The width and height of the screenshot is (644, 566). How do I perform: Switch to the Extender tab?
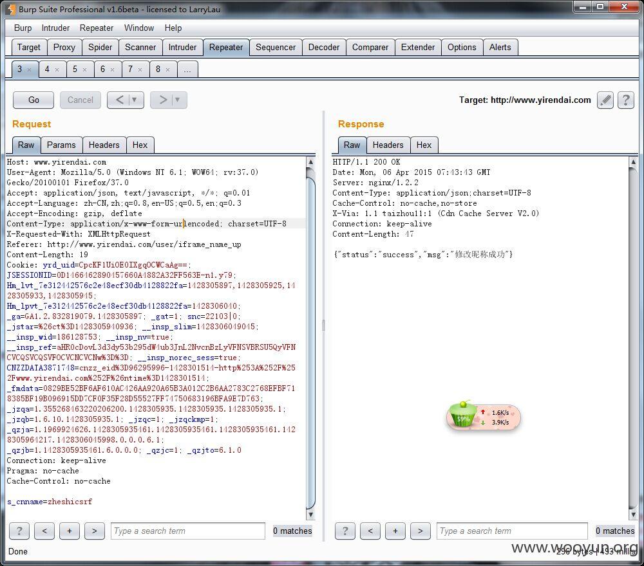(418, 47)
